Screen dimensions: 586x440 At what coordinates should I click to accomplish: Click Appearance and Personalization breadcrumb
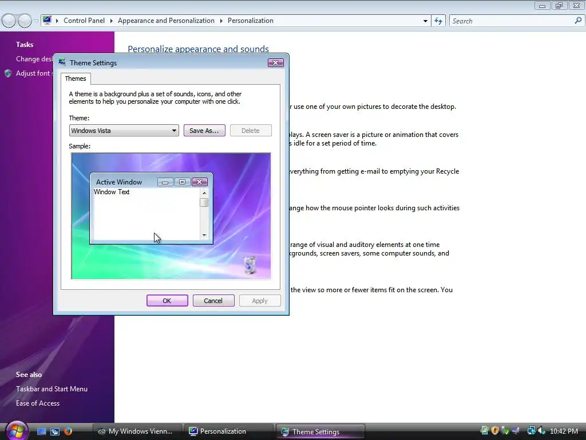(166, 21)
